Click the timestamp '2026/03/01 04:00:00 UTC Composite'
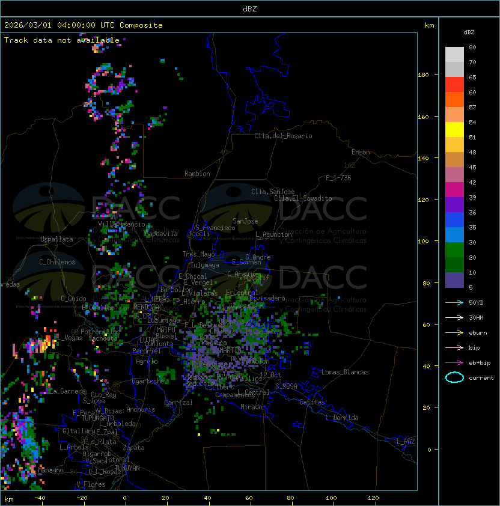 pos(84,25)
